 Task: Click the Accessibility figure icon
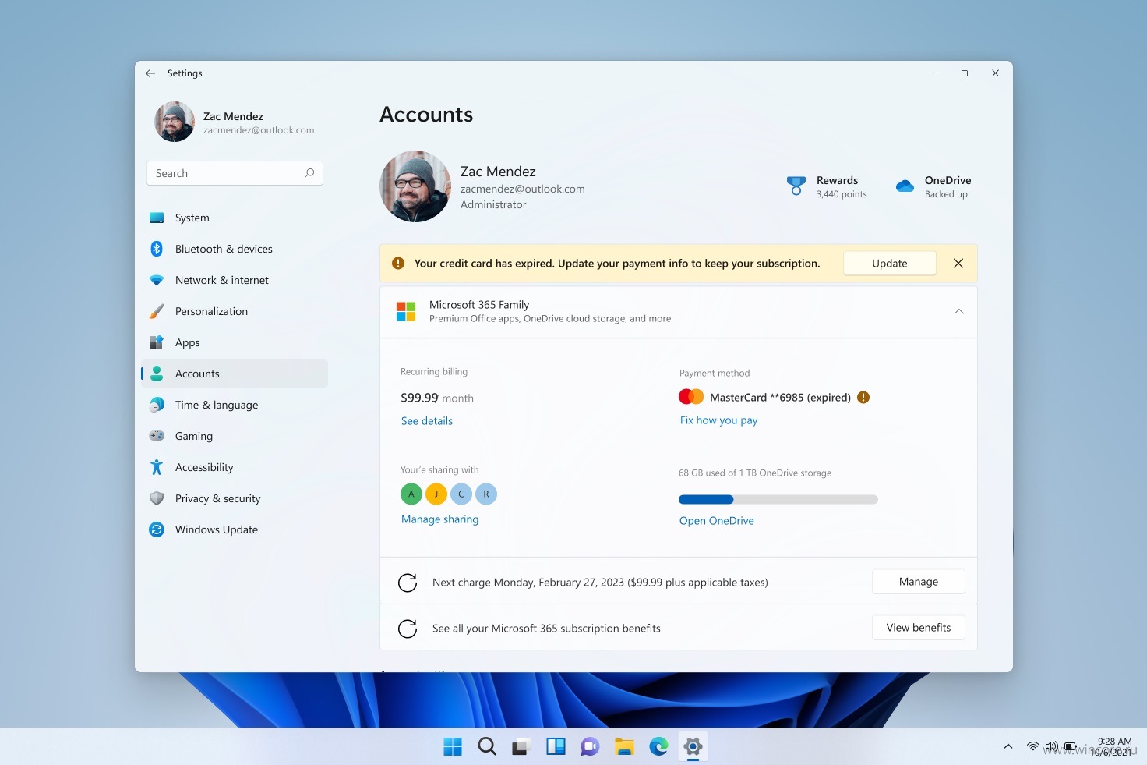[x=157, y=467]
